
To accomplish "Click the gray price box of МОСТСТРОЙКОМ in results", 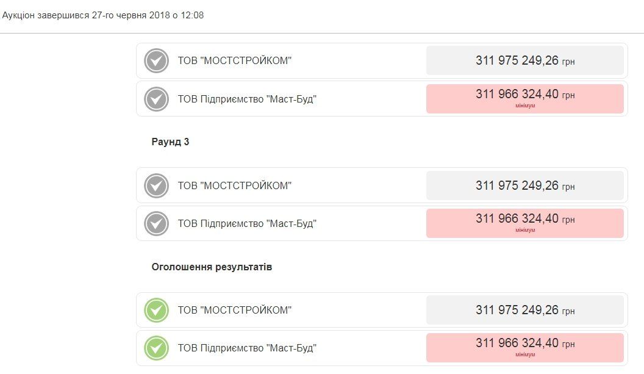I will pos(524,310).
